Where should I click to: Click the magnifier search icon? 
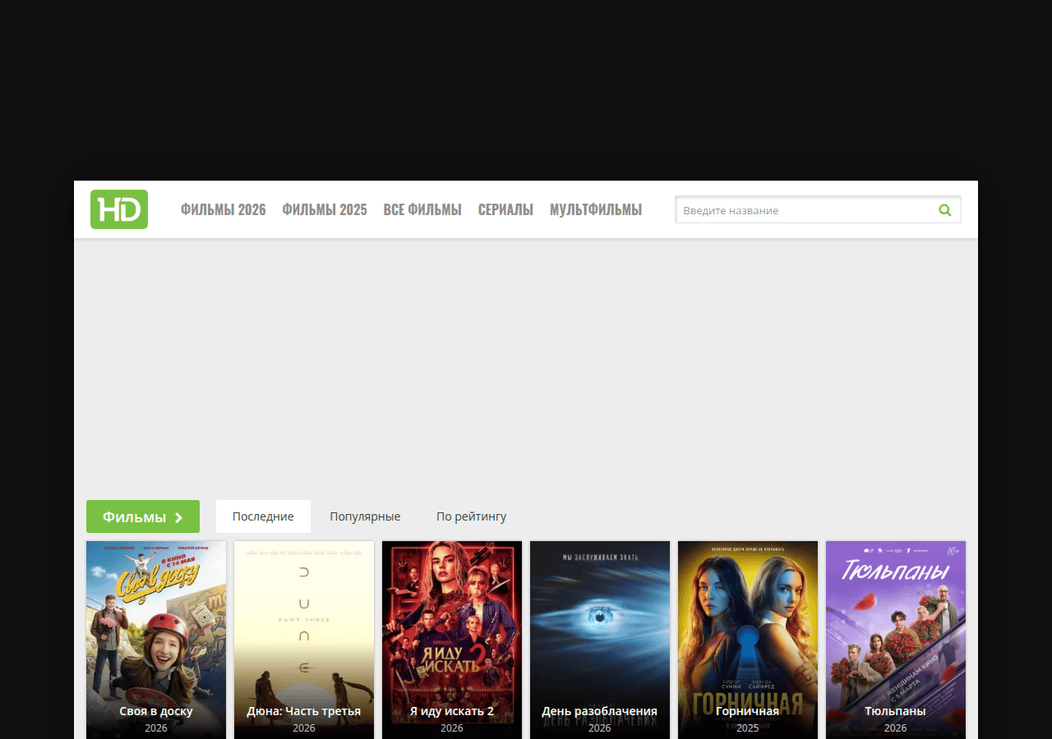pyautogui.click(x=945, y=210)
